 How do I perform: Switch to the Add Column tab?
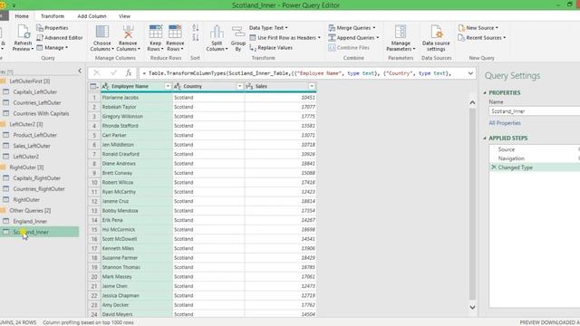(x=92, y=16)
